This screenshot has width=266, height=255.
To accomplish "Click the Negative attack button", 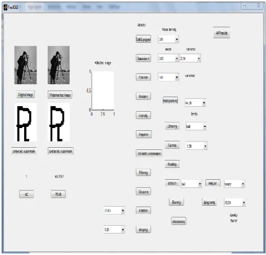I will click(x=143, y=134).
